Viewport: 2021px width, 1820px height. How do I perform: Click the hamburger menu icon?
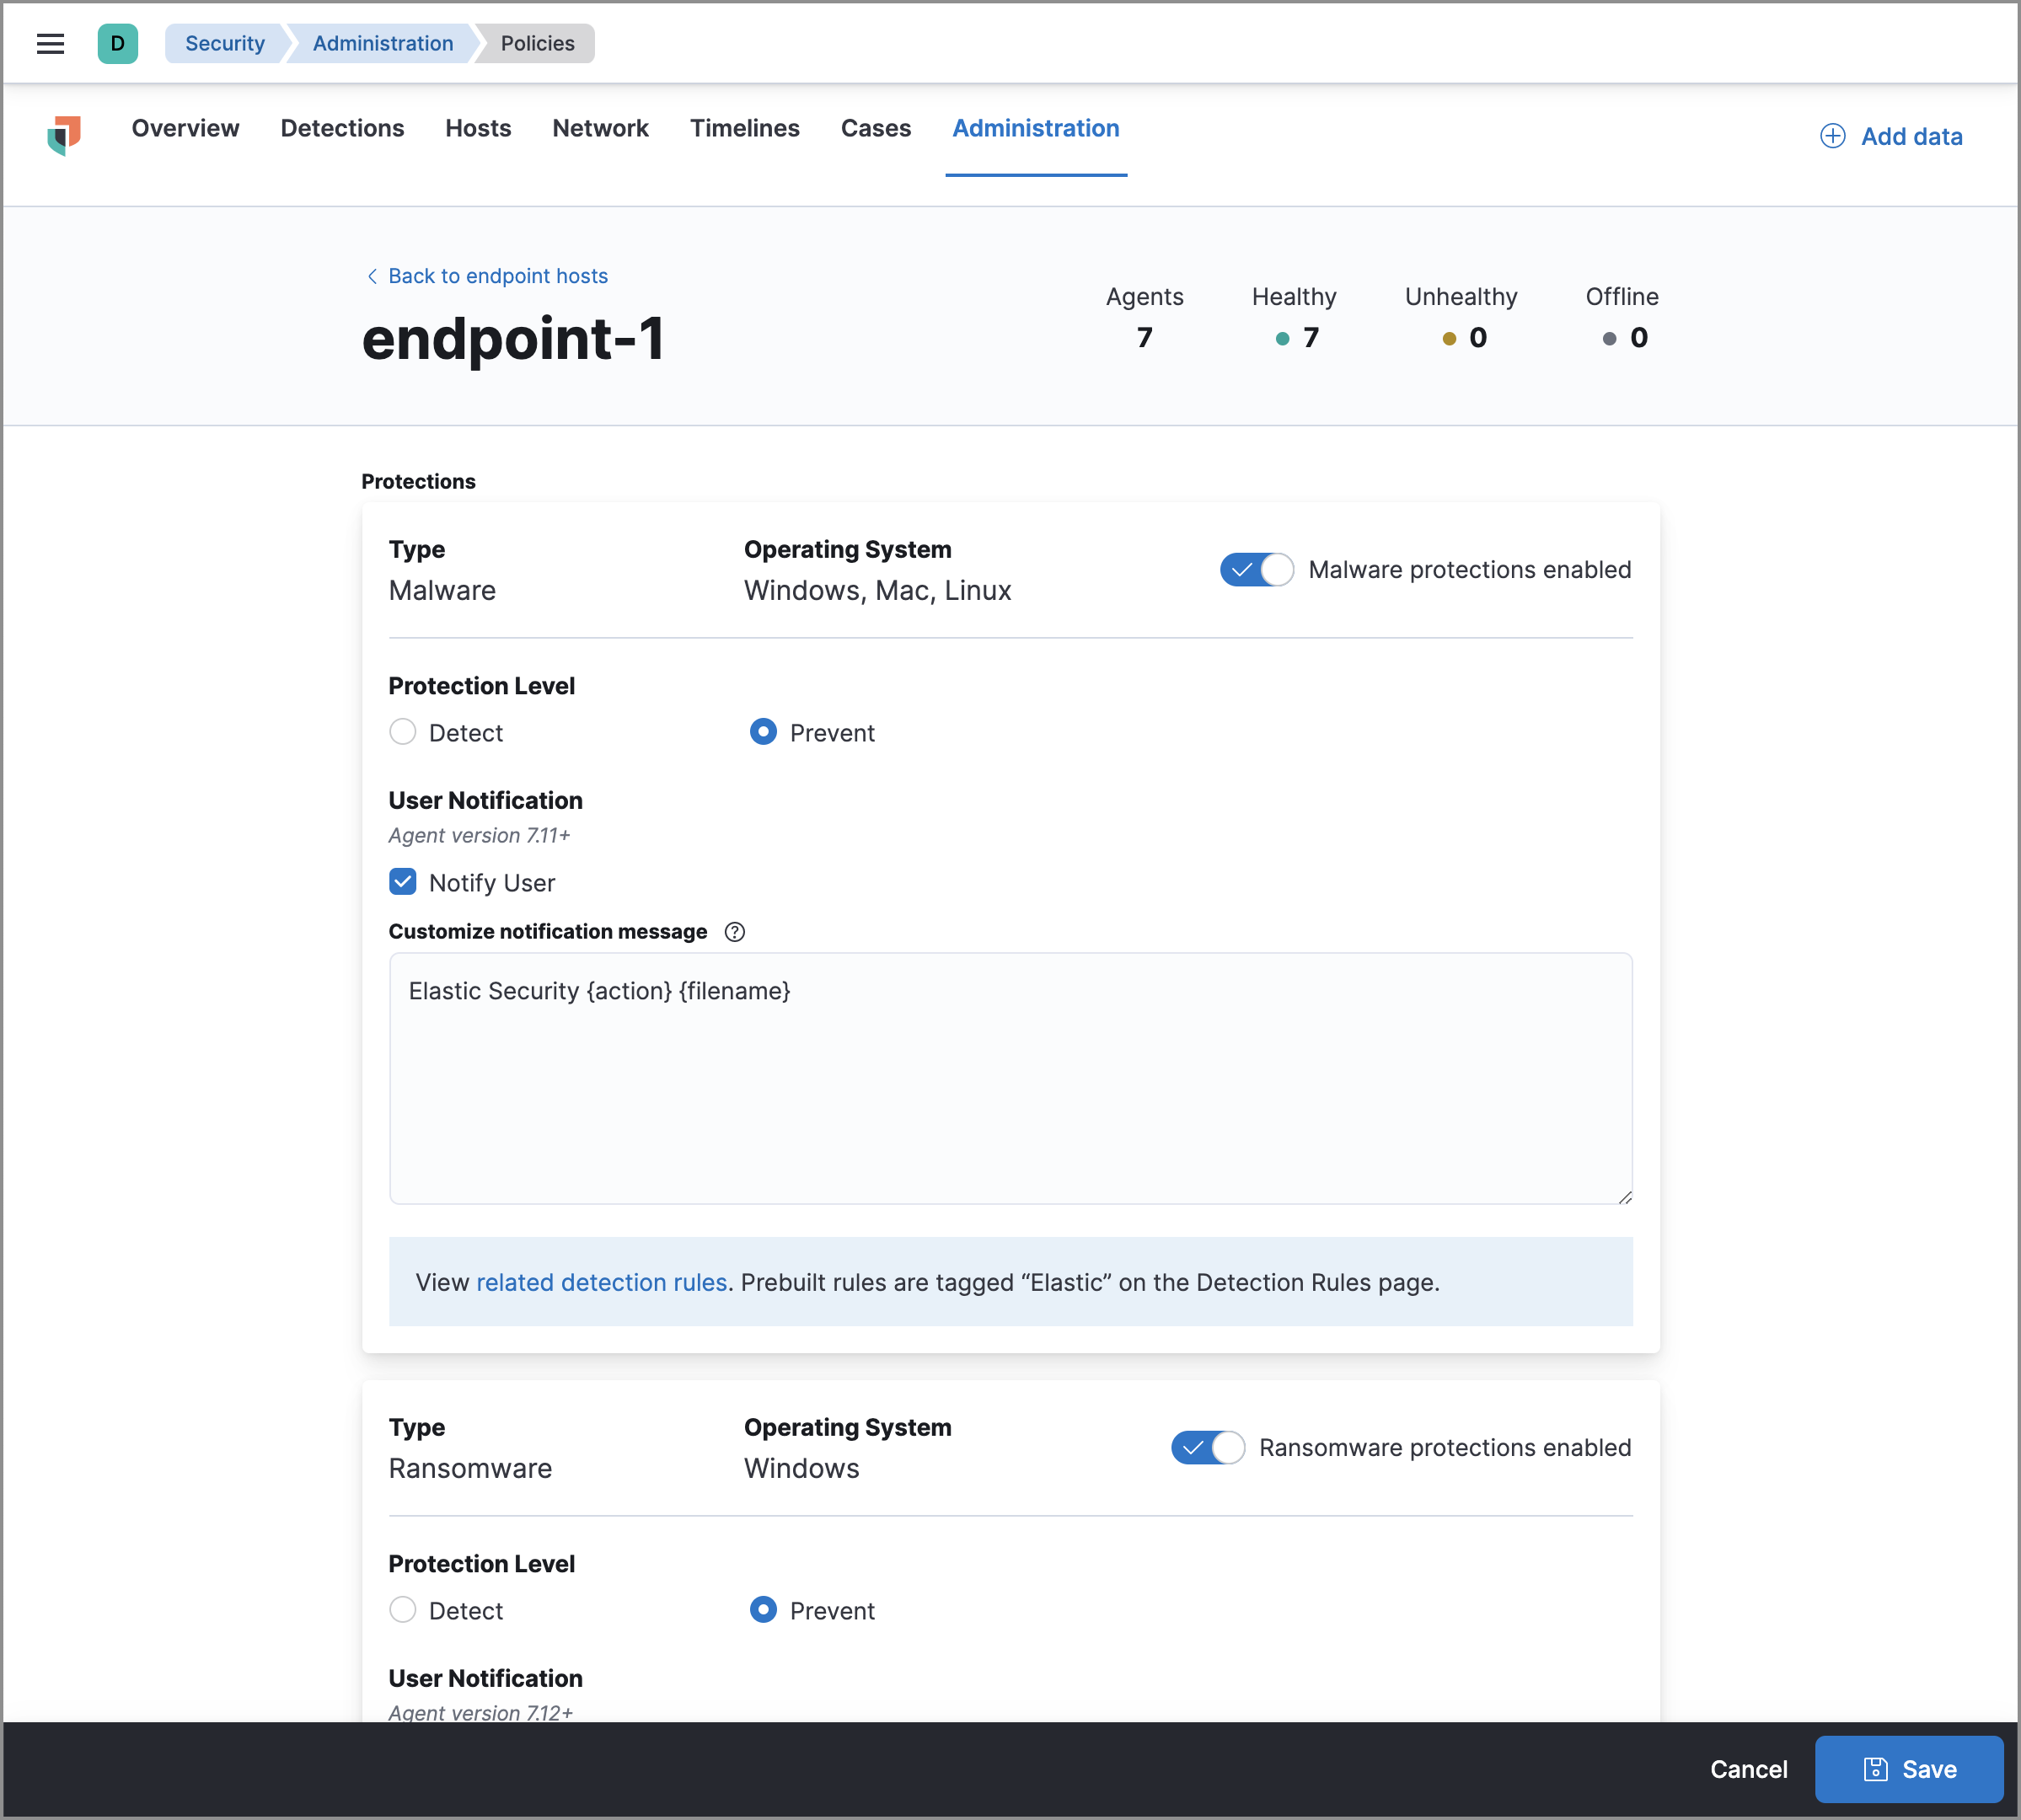51,42
